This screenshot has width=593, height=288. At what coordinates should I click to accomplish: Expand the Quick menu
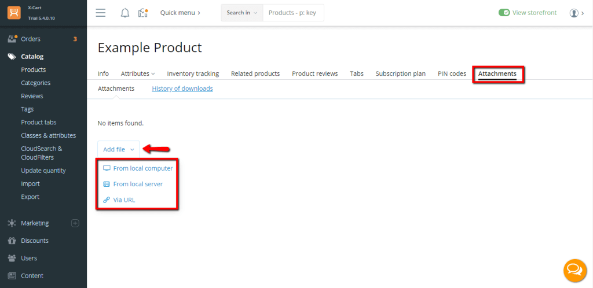pos(180,13)
